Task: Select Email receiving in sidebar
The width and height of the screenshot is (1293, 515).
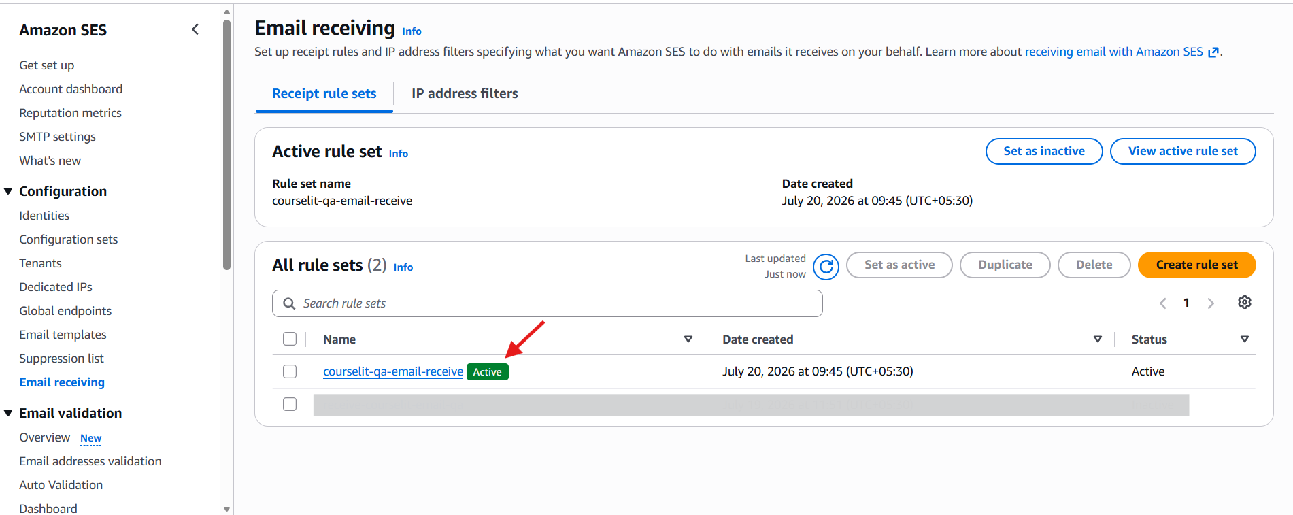Action: (62, 382)
